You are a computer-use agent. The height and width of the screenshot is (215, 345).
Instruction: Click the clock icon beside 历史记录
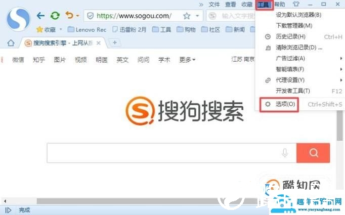(x=268, y=37)
